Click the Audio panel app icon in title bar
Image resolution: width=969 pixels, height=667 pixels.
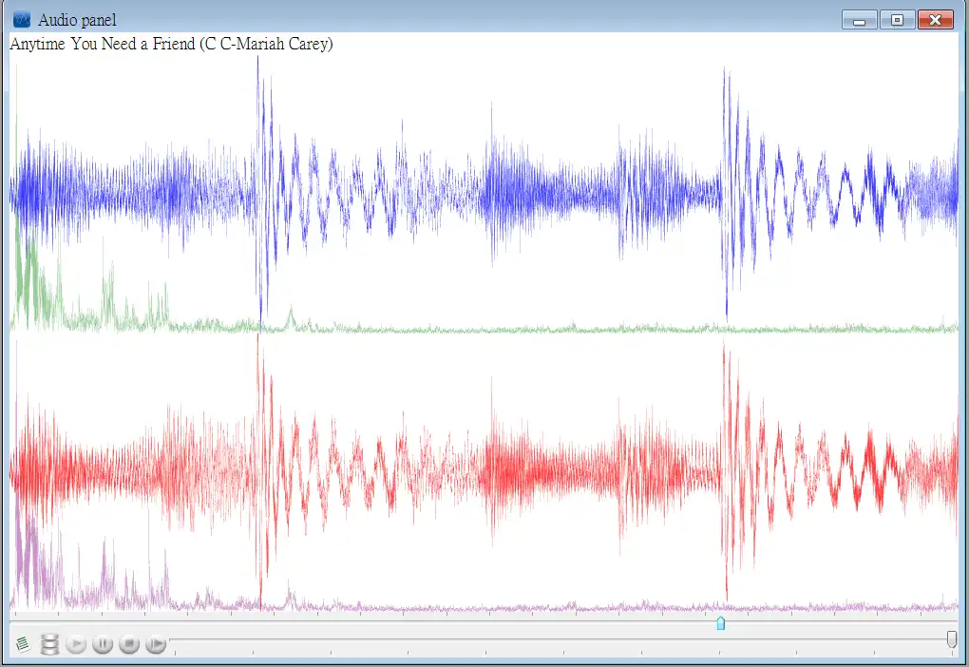22,20
